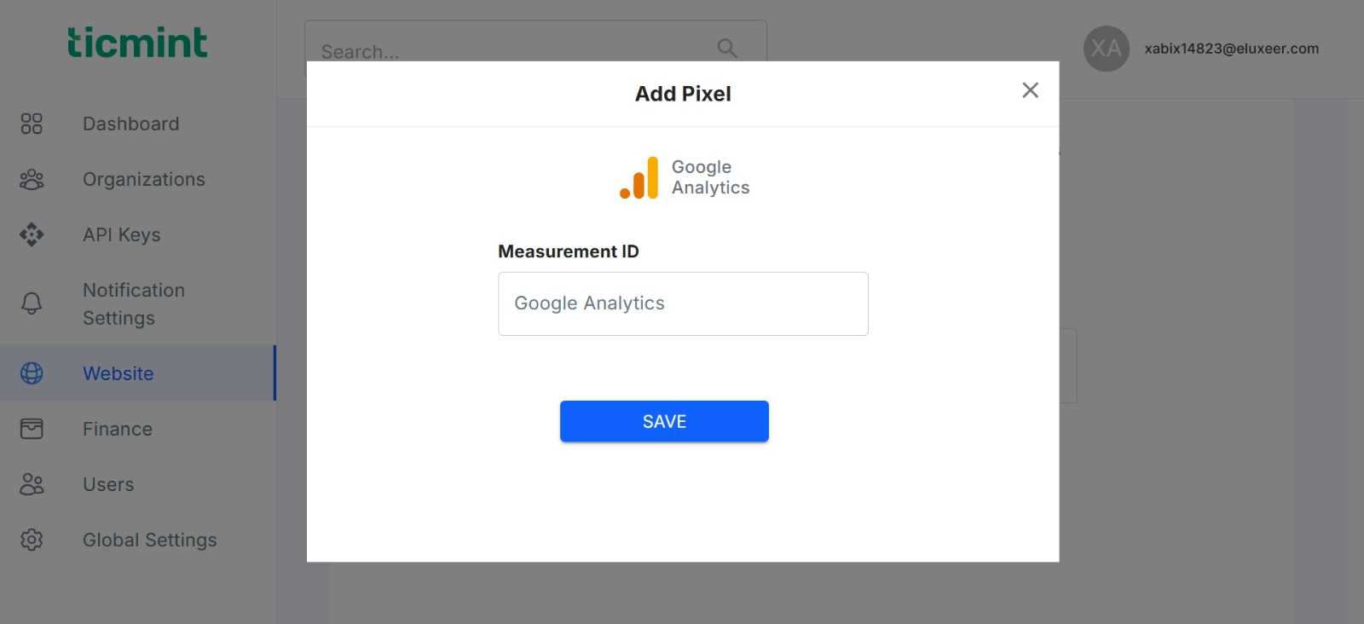The height and width of the screenshot is (624, 1364).
Task: Go to API Keys page
Action: 138,234
